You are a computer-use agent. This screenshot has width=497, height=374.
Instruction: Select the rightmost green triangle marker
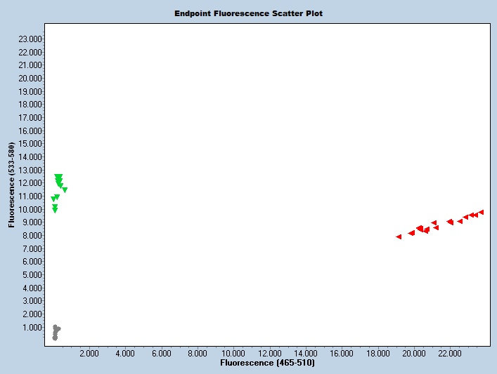point(65,189)
